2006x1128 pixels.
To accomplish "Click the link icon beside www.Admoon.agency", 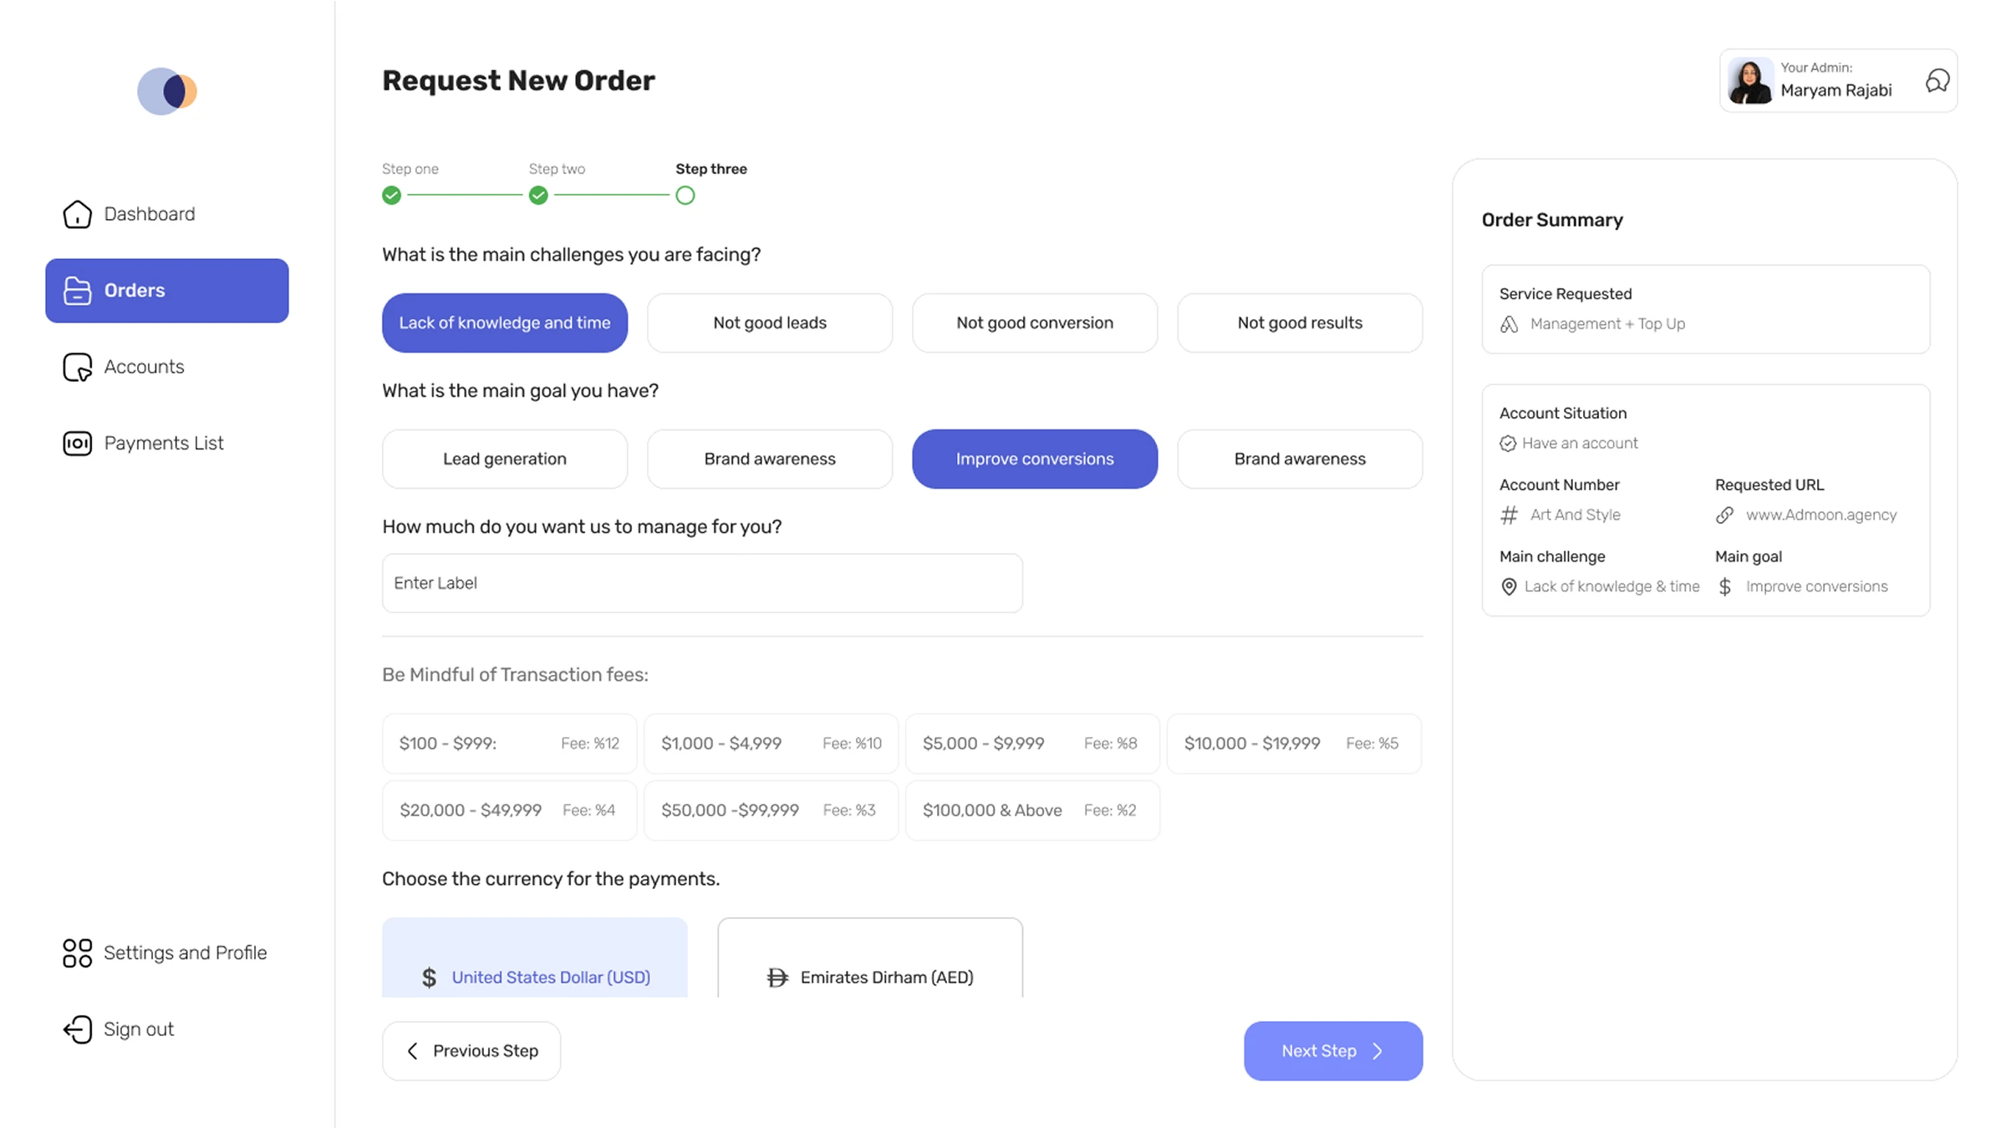I will 1724,515.
